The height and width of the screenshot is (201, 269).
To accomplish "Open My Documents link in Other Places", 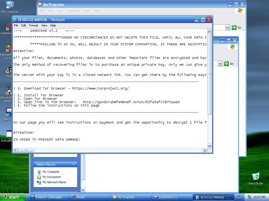I will tap(52, 177).
